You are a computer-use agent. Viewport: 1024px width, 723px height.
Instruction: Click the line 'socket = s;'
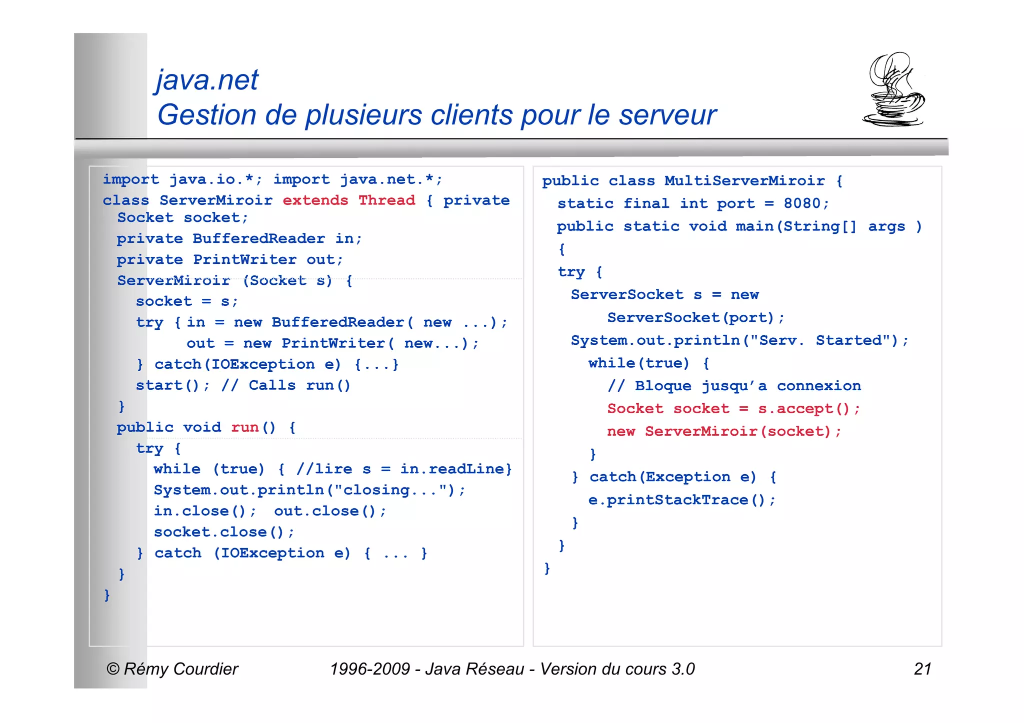[187, 301]
